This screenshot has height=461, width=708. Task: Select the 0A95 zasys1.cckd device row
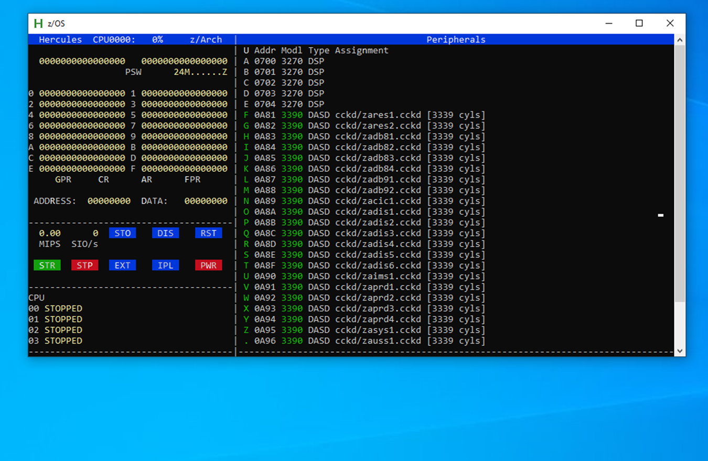pyautogui.click(x=364, y=330)
